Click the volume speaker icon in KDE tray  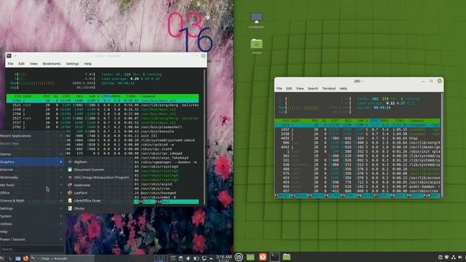[188, 258]
